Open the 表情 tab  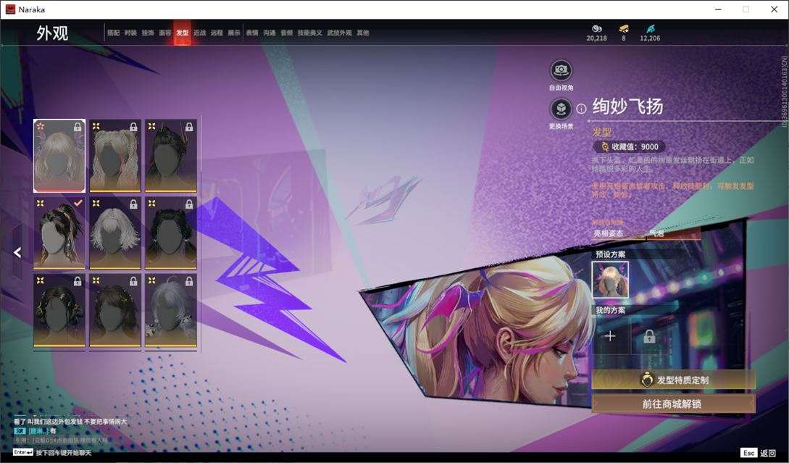[x=252, y=33]
